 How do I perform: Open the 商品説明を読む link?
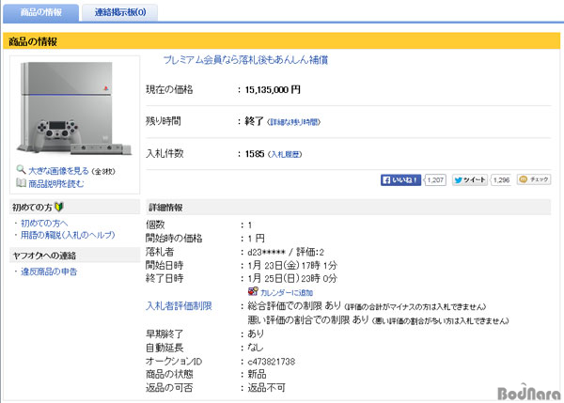pyautogui.click(x=56, y=184)
